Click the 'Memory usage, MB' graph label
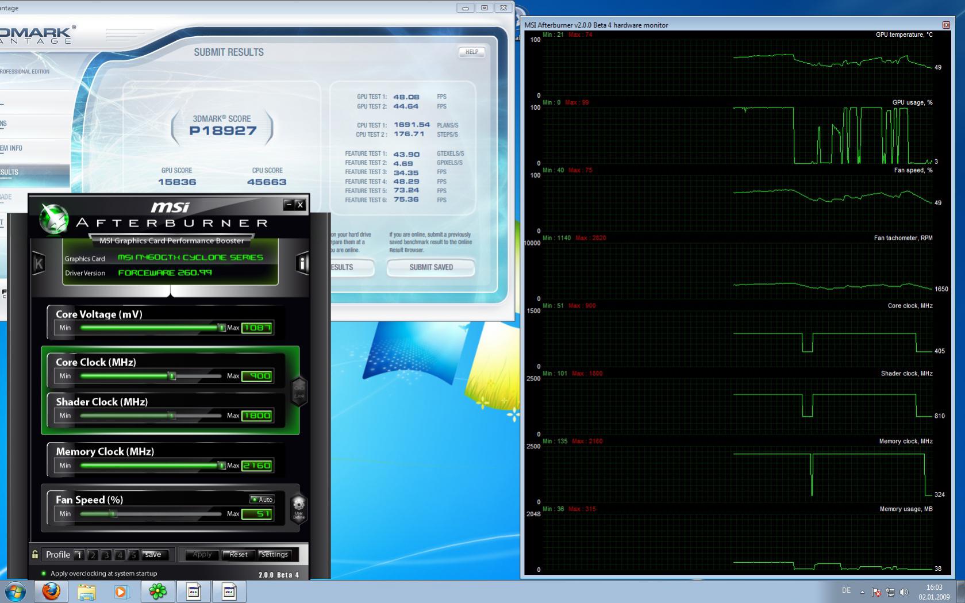 click(x=906, y=509)
